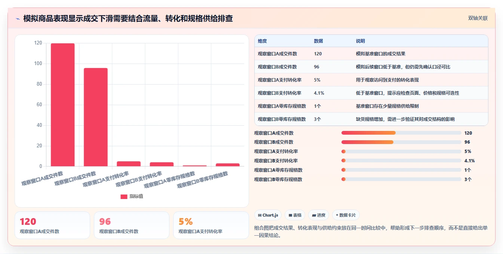The width and height of the screenshot is (503, 254).
Task: Open the 5% 观察窗口A支付转化率 data card
Action: (211, 225)
